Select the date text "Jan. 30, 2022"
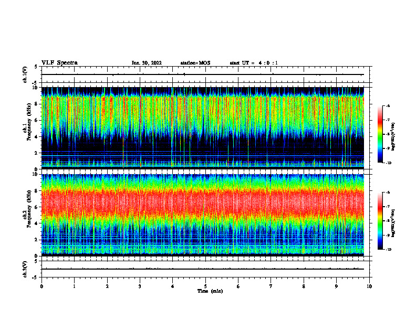416x321 pixels. (x=147, y=63)
